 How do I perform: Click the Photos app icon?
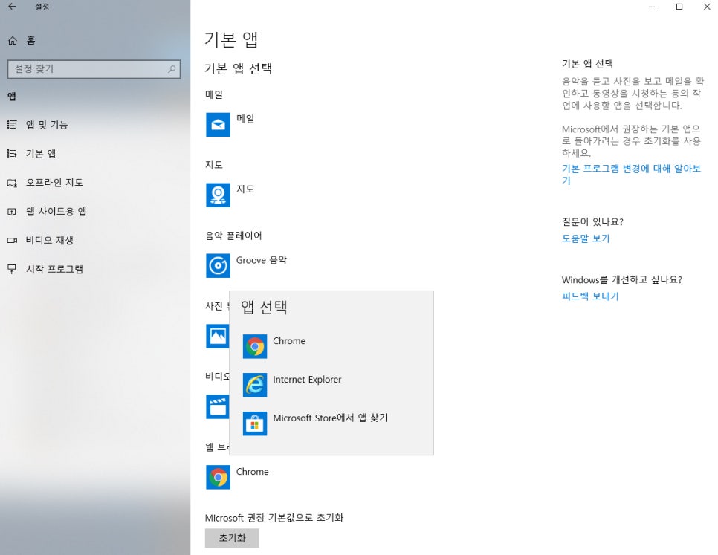pyautogui.click(x=218, y=337)
